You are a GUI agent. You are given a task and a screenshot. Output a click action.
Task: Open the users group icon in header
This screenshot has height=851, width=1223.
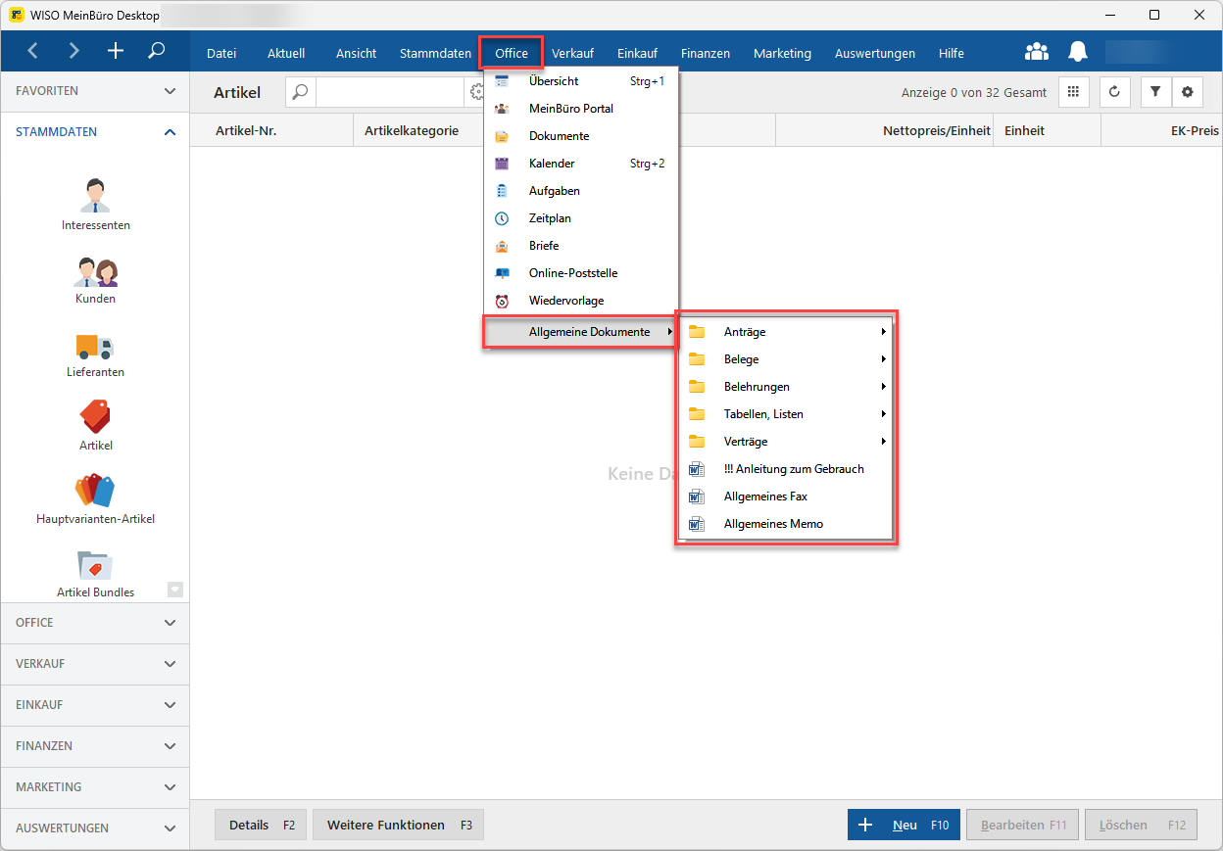point(1036,52)
